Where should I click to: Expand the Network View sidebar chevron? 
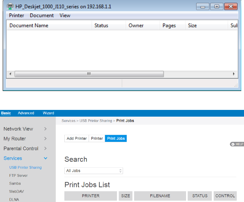coord(45,129)
